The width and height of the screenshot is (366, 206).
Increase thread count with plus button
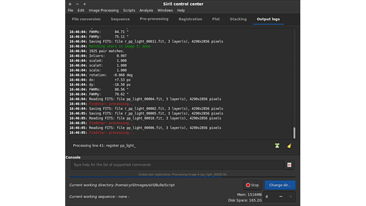pos(291,197)
